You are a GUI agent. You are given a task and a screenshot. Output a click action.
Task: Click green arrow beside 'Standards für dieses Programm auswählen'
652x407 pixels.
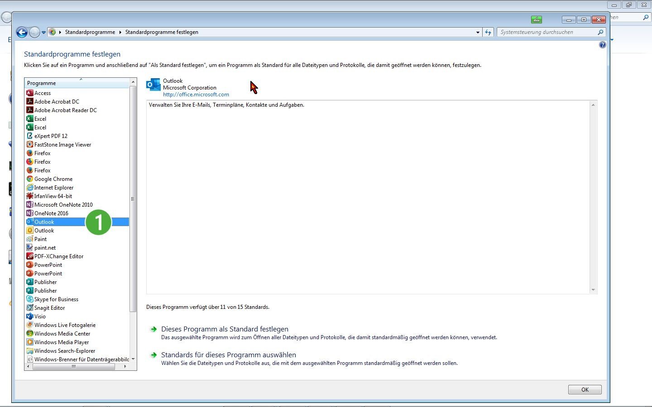154,355
